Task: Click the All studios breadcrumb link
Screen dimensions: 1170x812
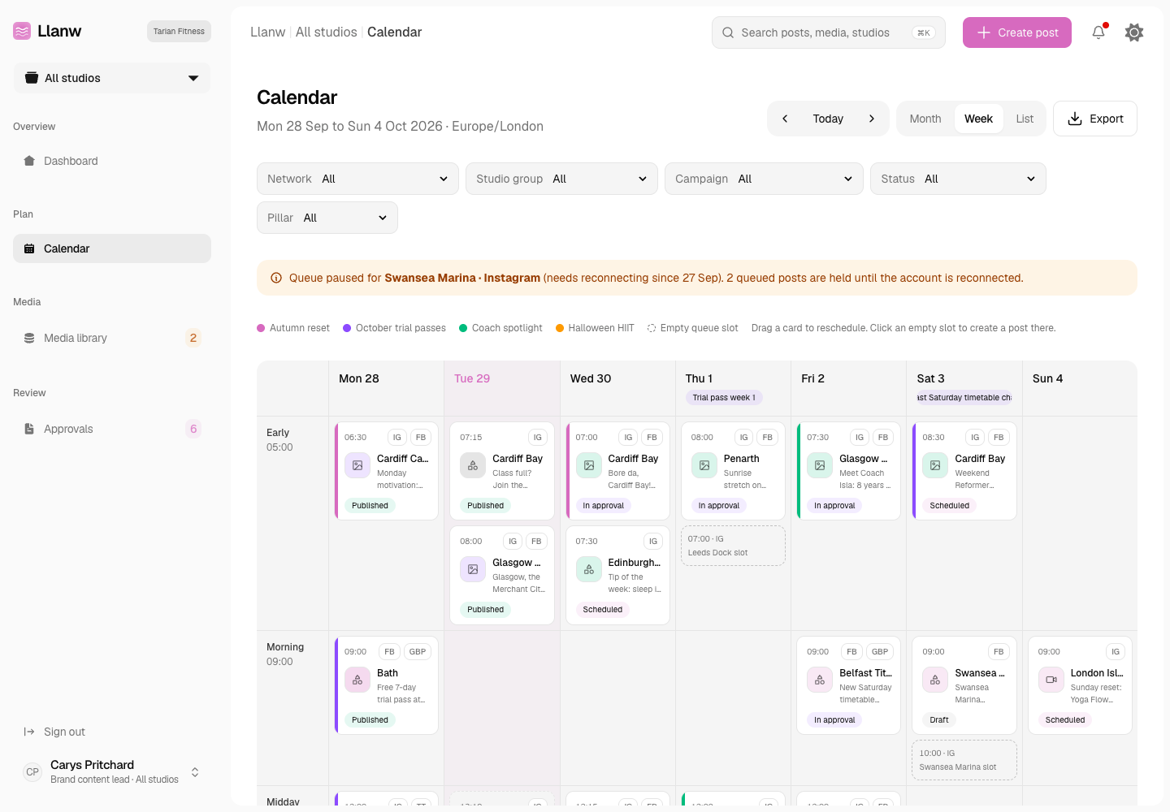Action: (x=327, y=32)
